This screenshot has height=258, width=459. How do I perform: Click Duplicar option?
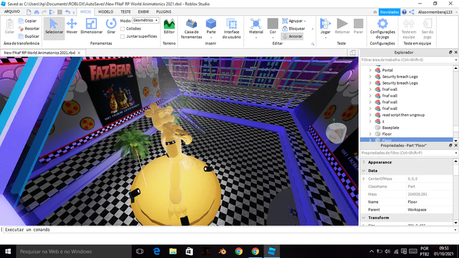click(29, 36)
